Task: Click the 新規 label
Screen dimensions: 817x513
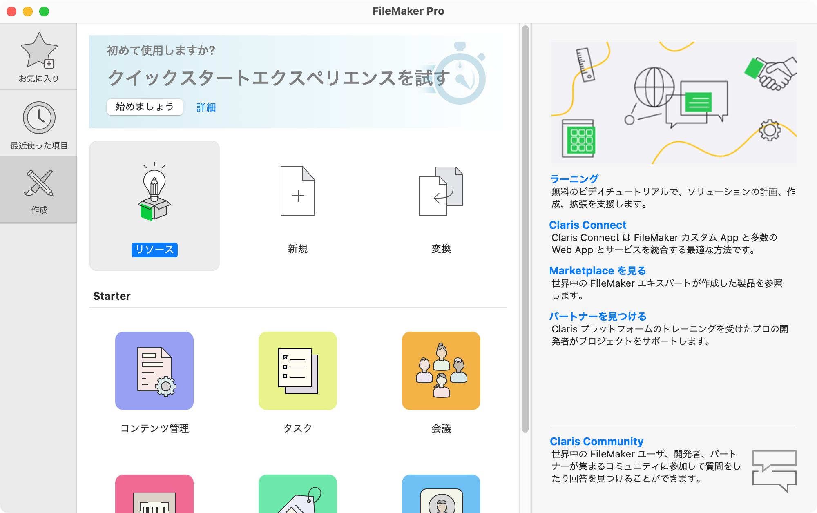Action: point(298,249)
